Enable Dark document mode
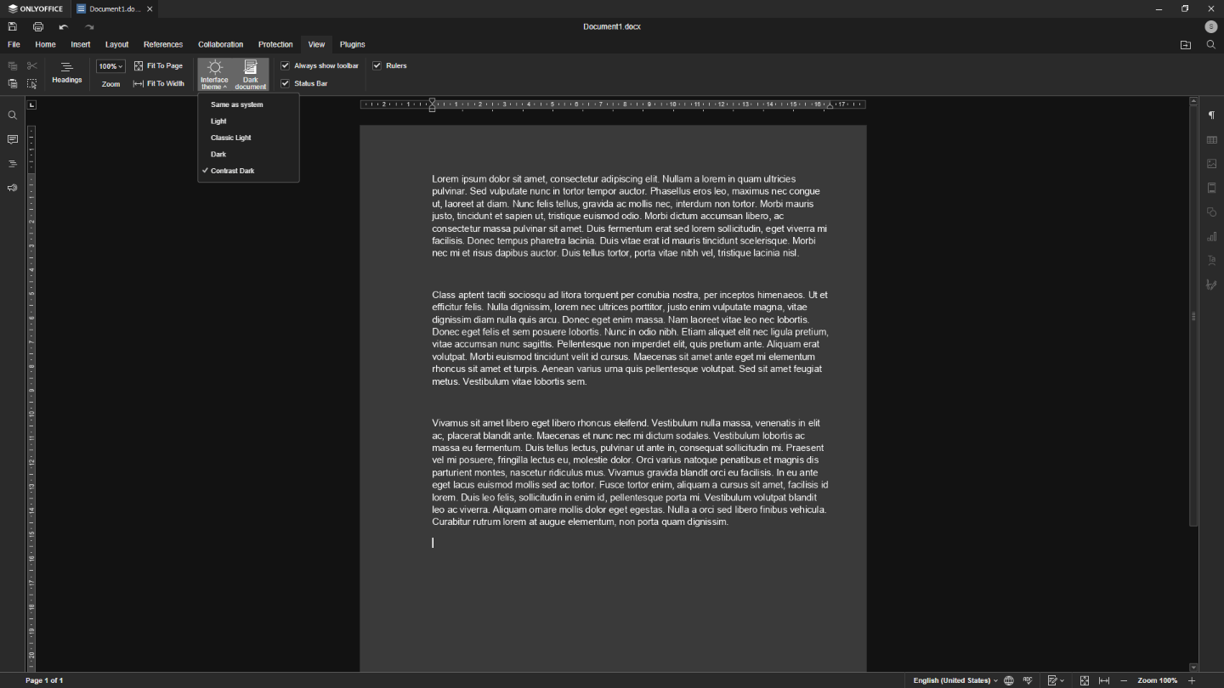This screenshot has width=1224, height=688. pyautogui.click(x=250, y=74)
